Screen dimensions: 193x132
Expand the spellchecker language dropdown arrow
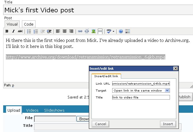tap(113, 32)
